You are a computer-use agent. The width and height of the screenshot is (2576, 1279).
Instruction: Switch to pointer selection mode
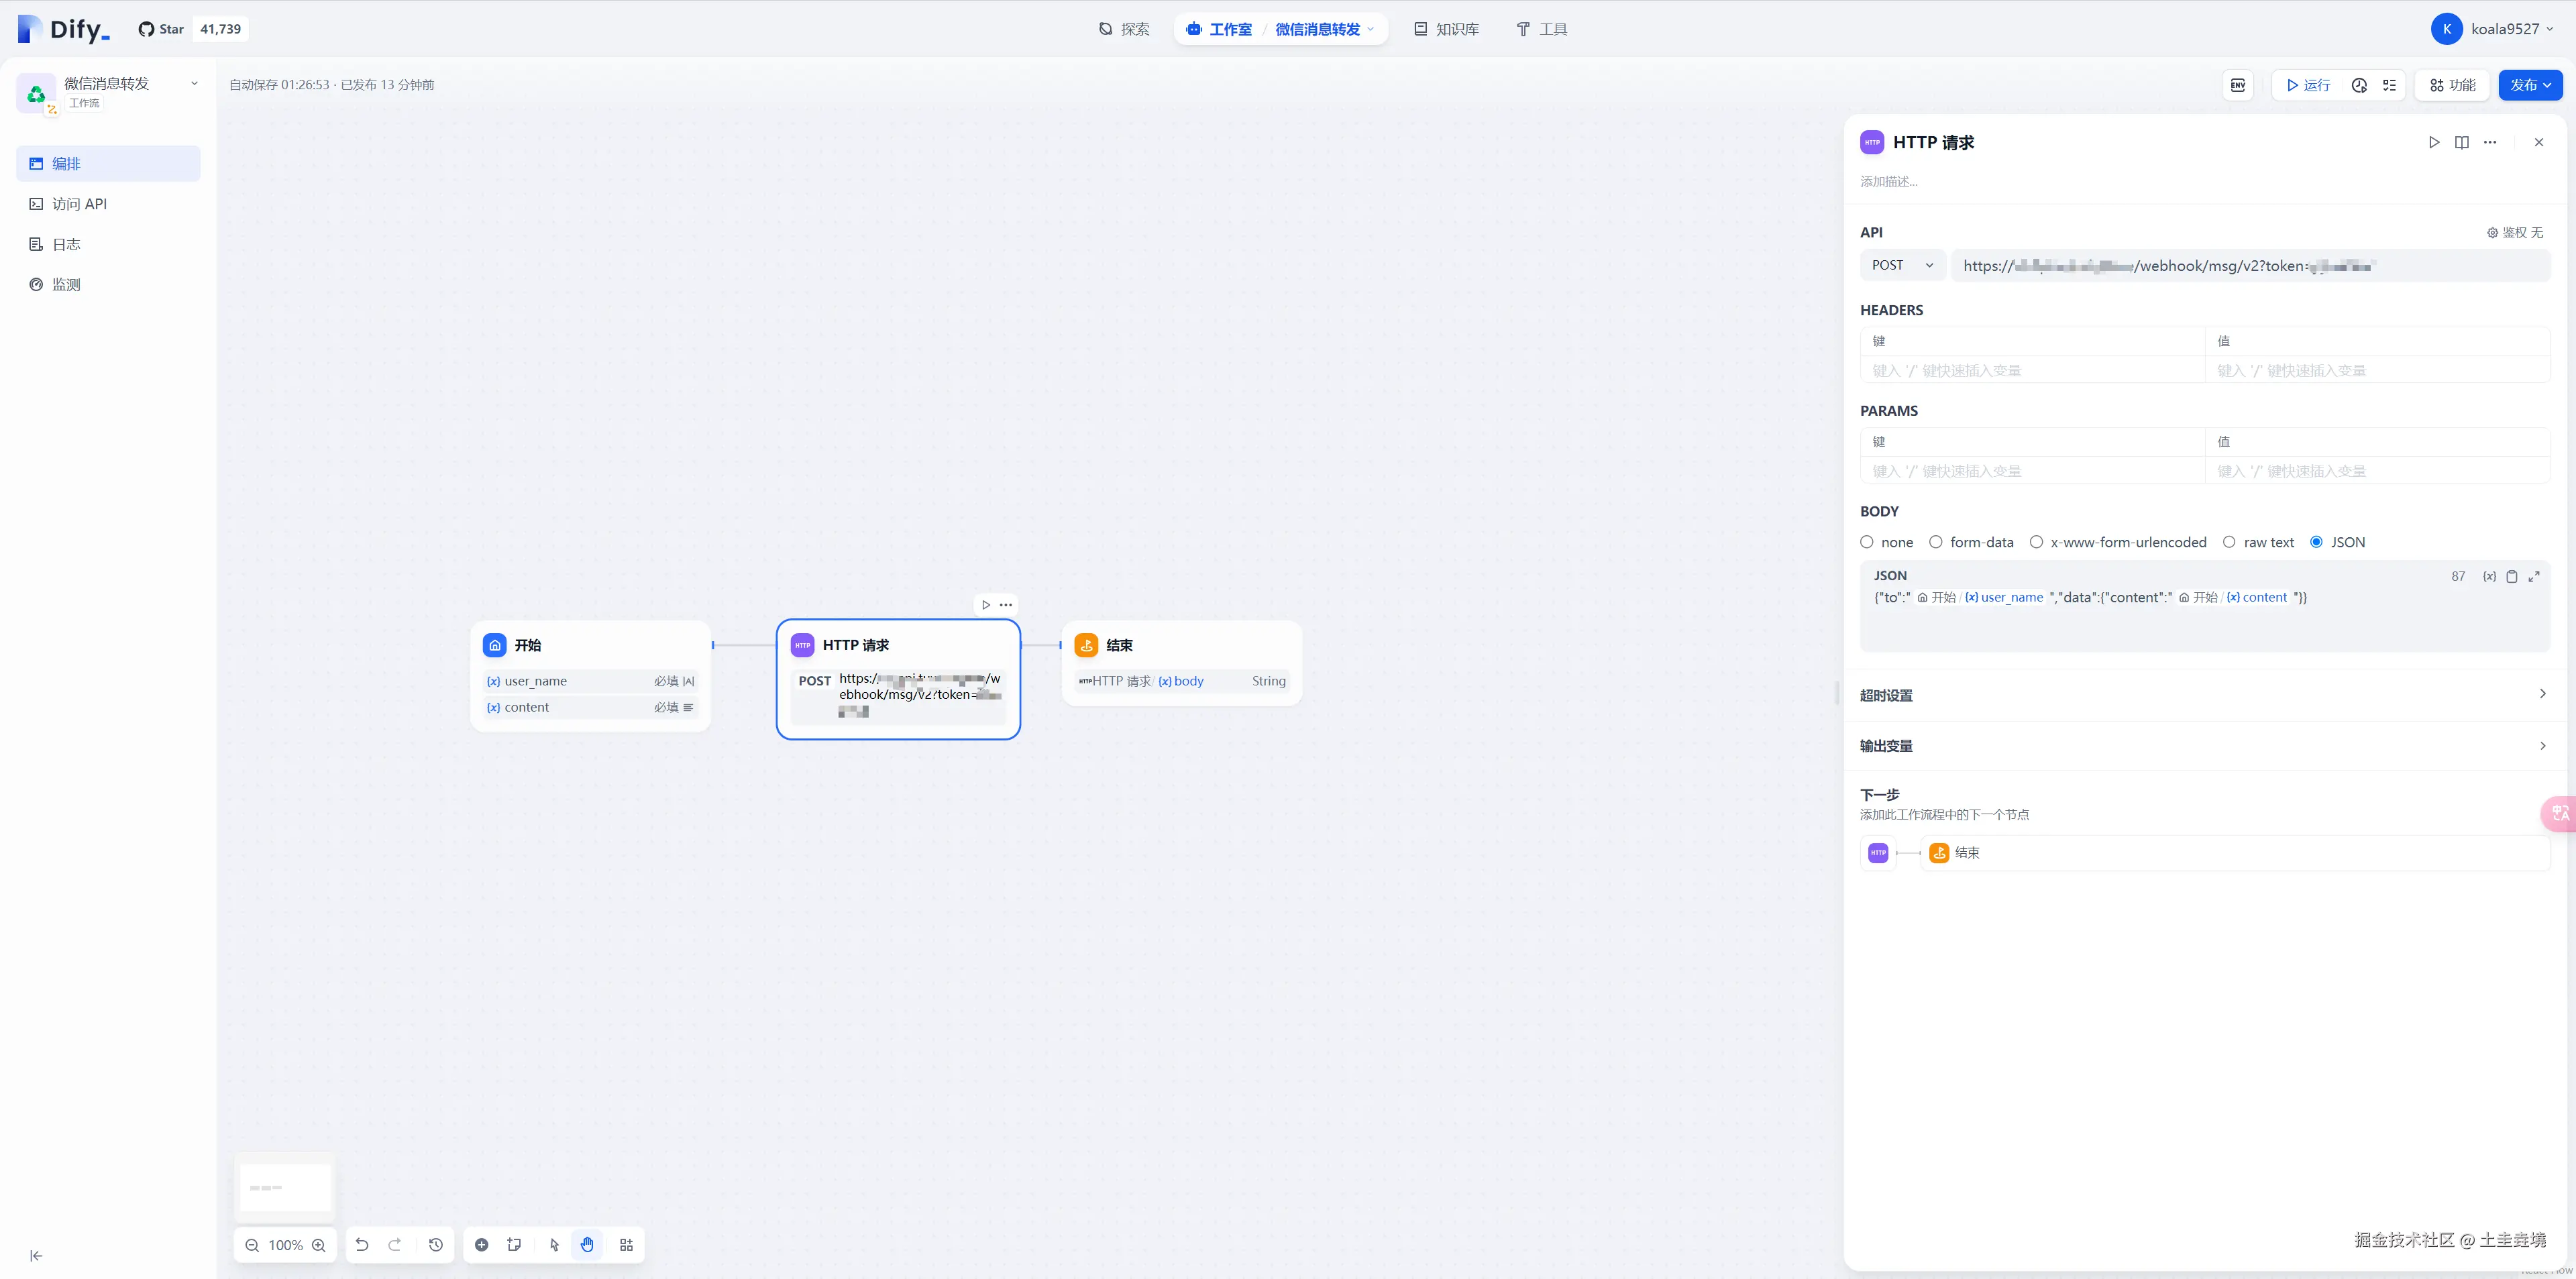pyautogui.click(x=554, y=1244)
